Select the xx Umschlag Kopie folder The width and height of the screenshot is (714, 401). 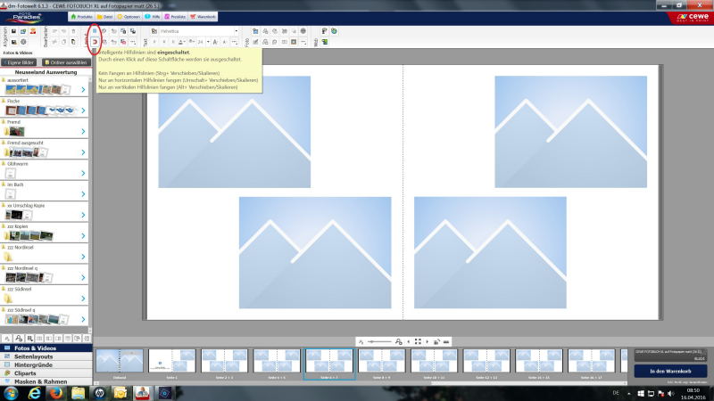coord(44,211)
